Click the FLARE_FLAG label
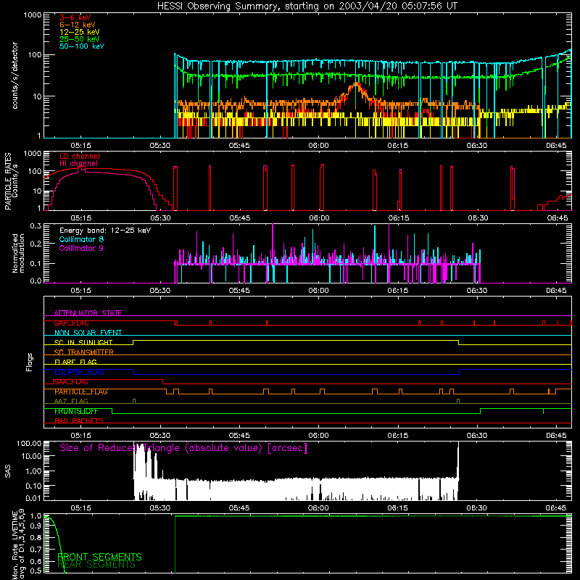This screenshot has height=580, width=580. click(x=75, y=362)
